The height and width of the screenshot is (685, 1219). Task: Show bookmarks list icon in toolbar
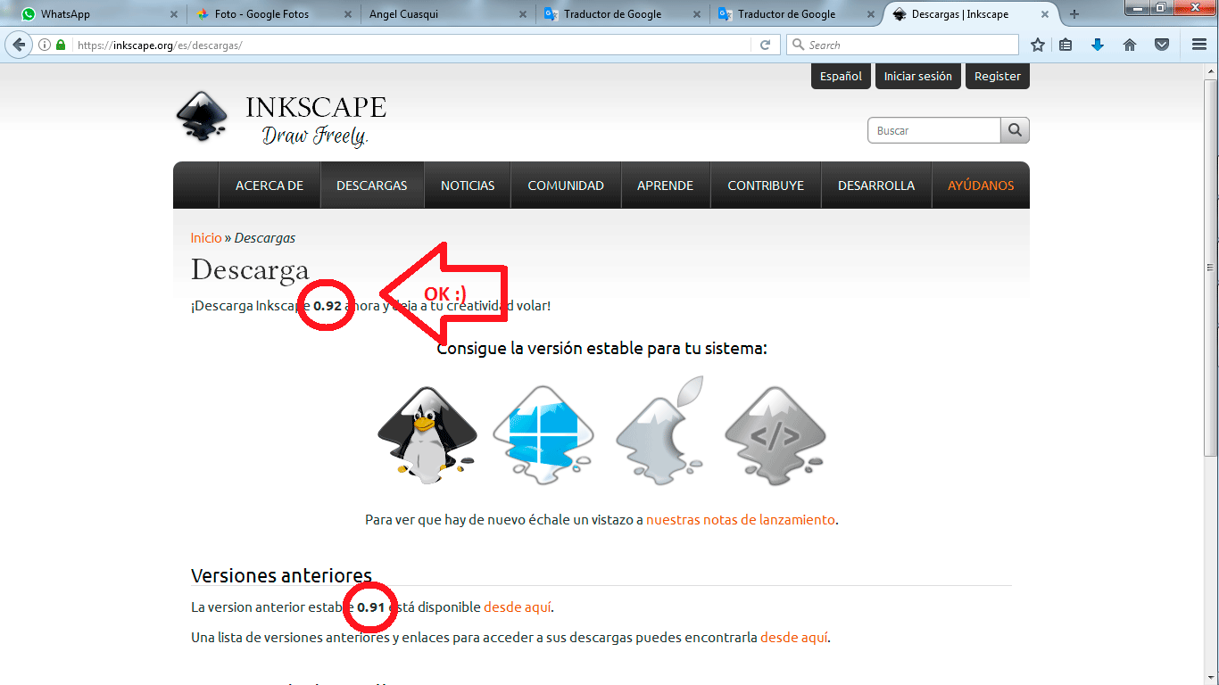click(1066, 45)
